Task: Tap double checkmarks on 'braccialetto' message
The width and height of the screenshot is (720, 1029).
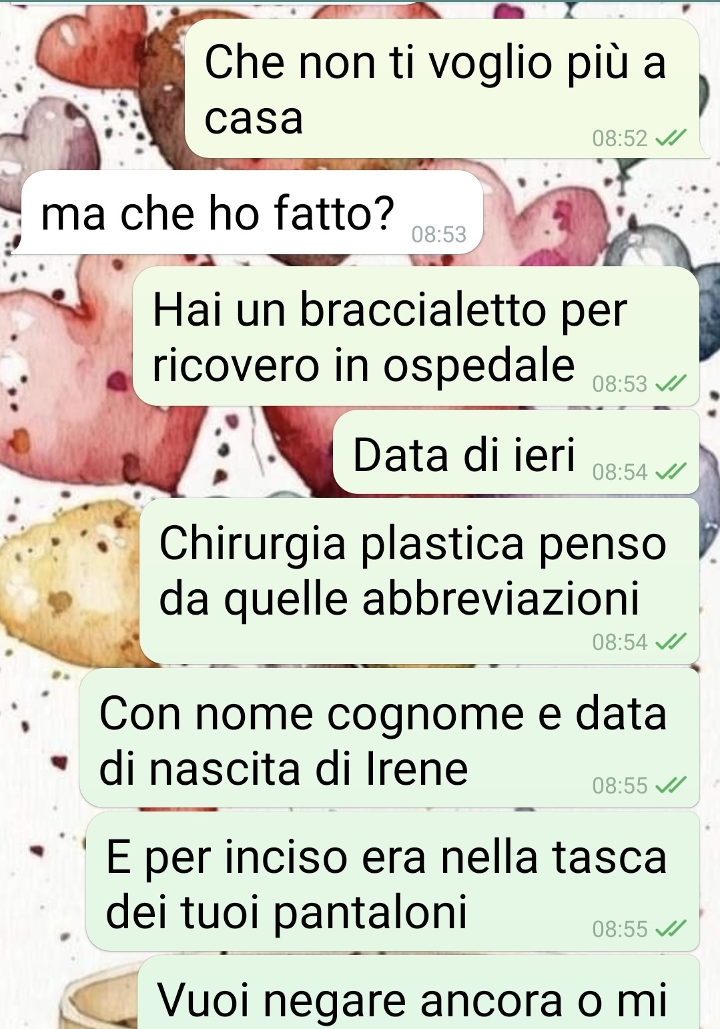Action: pyautogui.click(x=671, y=384)
